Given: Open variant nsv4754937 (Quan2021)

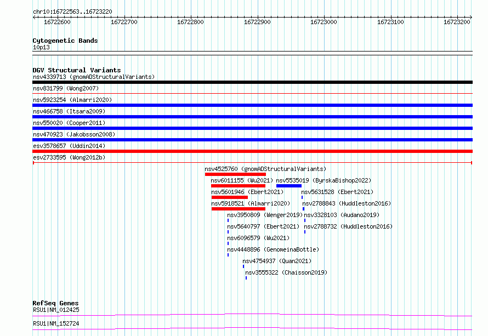Looking at the screenshot, I should point(277,261).
